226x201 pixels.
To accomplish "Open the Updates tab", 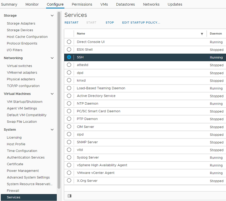I will coord(175,4).
